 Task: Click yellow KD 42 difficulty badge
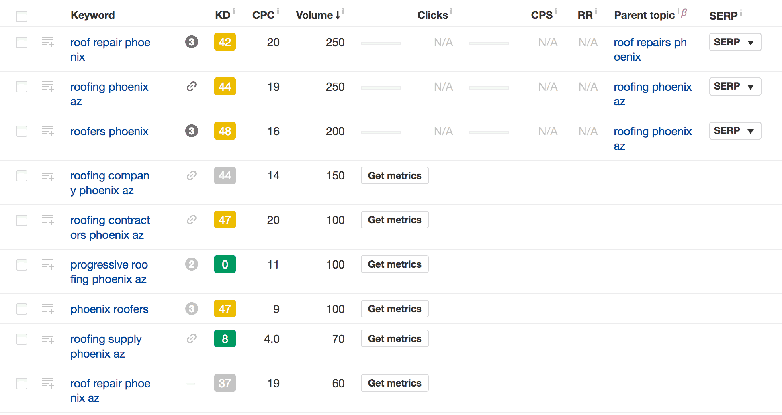point(225,42)
